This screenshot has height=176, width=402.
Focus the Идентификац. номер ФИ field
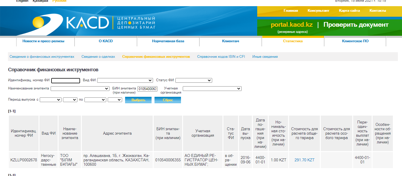pos(66,81)
